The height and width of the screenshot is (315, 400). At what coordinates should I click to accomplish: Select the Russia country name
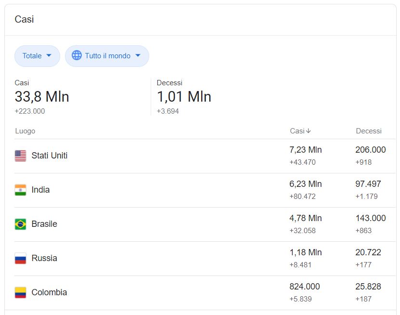[x=44, y=258]
